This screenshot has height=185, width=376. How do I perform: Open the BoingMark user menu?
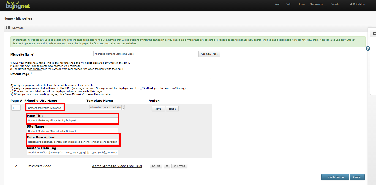tap(359, 4)
